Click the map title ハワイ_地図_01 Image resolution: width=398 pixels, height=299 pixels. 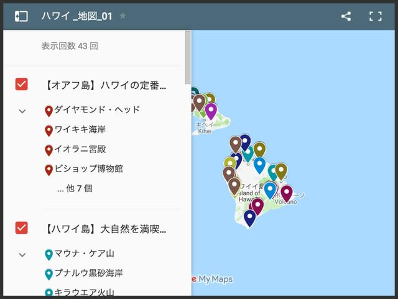coord(76,16)
